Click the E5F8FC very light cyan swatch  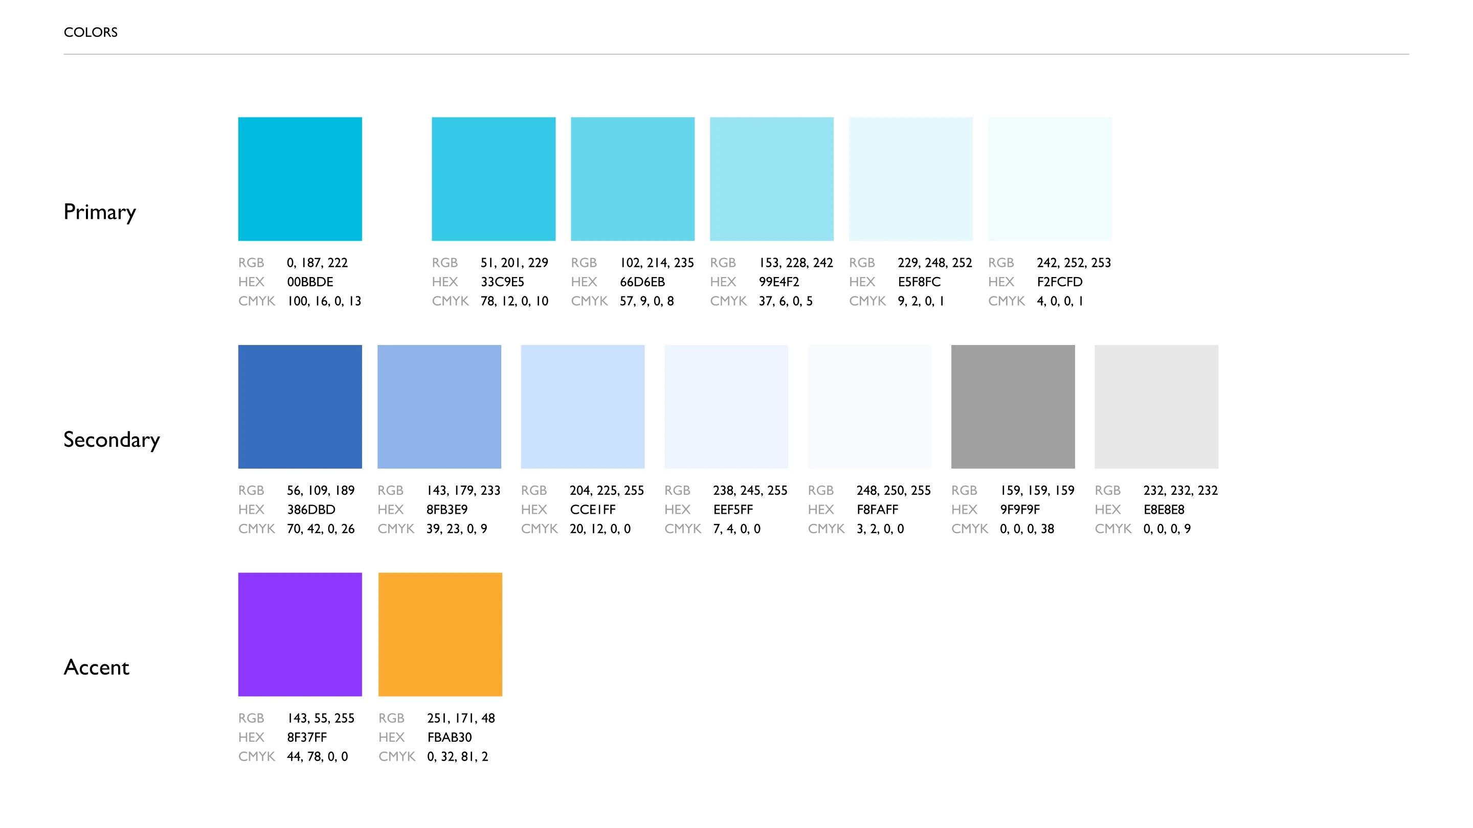[910, 179]
